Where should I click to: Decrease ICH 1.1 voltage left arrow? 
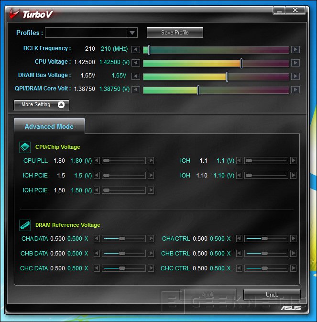(x=239, y=161)
